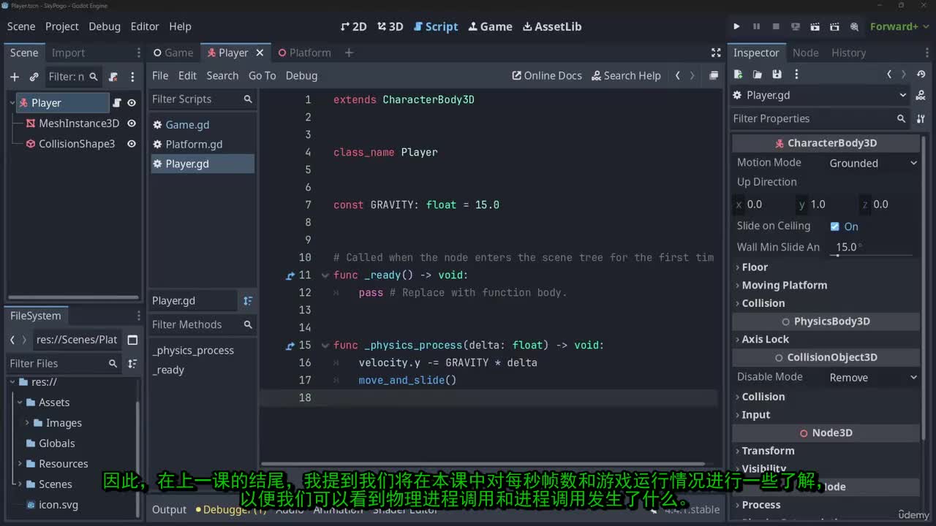Open Online Docs
This screenshot has height=526, width=936.
(x=547, y=75)
